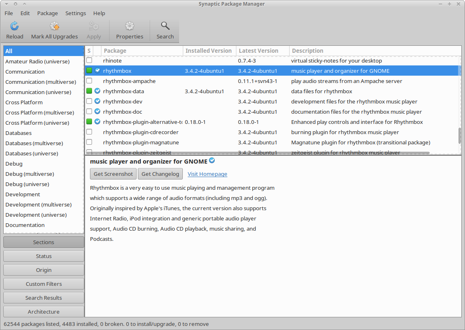Select the All section
The image size is (465, 330).
coord(44,51)
